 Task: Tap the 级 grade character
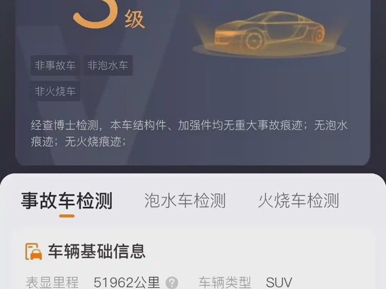[x=135, y=19]
